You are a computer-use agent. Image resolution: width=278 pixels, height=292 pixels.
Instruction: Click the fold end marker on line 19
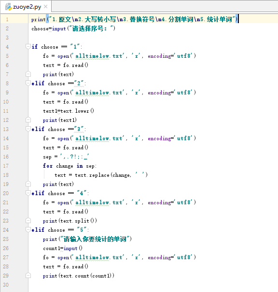tap(28, 184)
